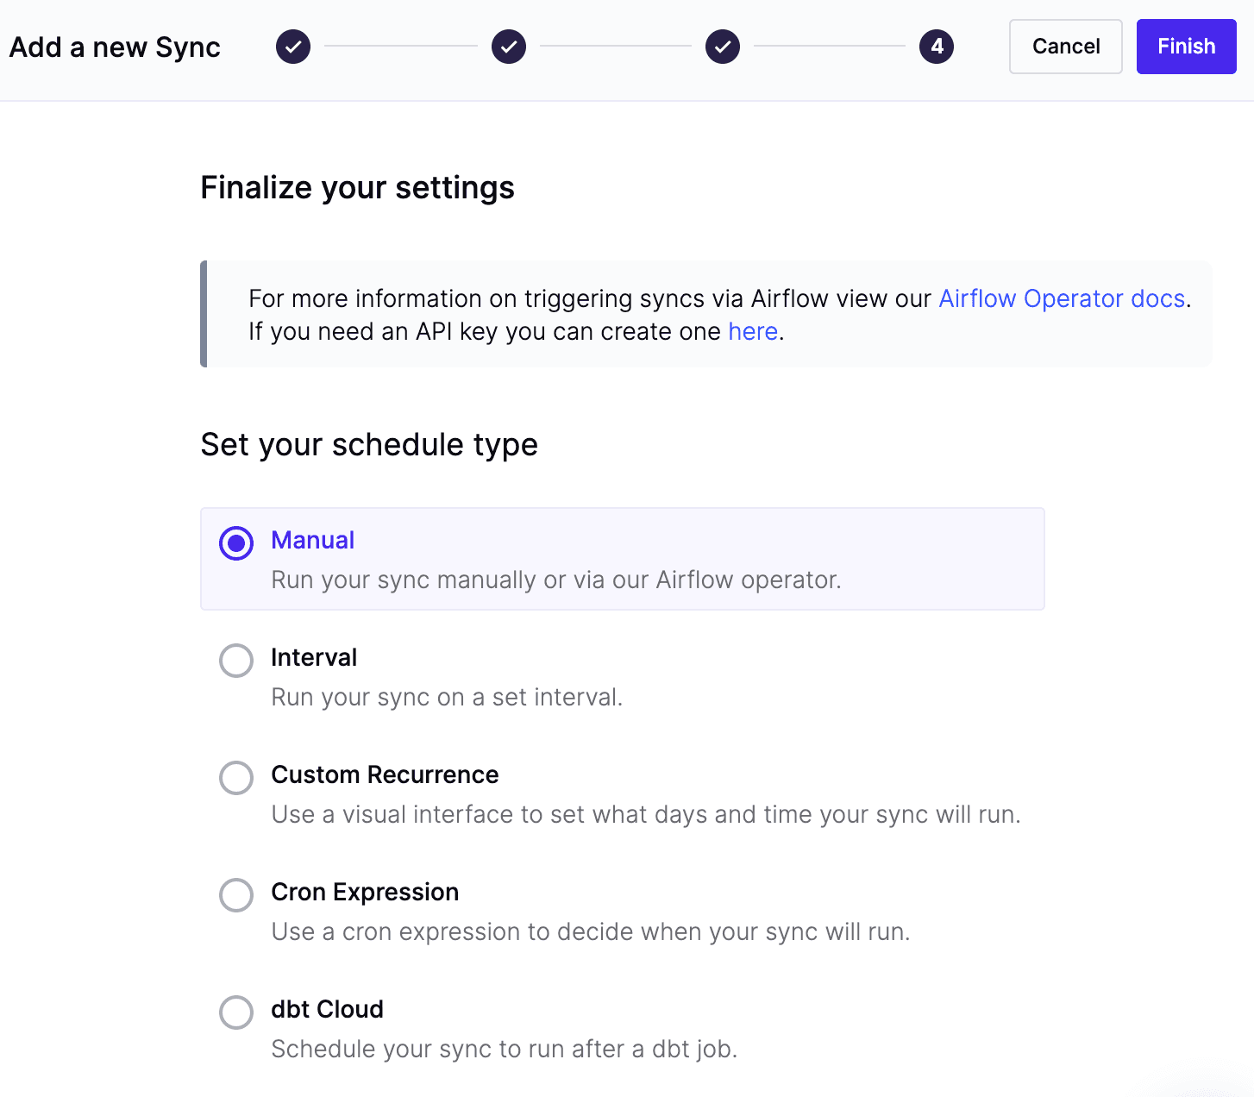Click the second completed step checkmark
1254x1097 pixels.
click(x=509, y=47)
